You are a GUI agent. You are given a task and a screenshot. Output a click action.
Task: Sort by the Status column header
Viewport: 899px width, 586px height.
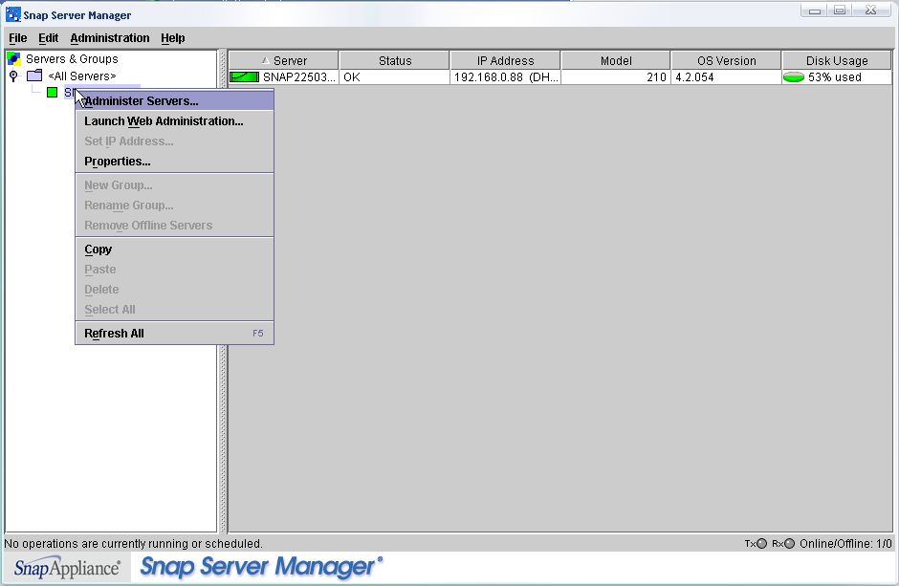pyautogui.click(x=394, y=60)
